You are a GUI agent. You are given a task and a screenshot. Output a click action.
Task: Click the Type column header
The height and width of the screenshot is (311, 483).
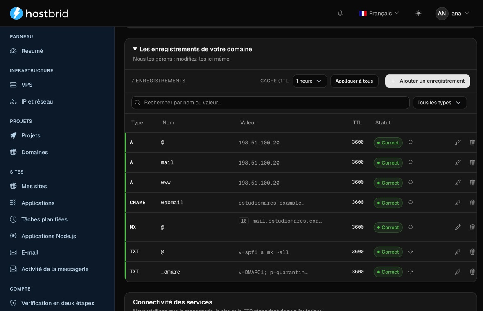click(x=137, y=122)
